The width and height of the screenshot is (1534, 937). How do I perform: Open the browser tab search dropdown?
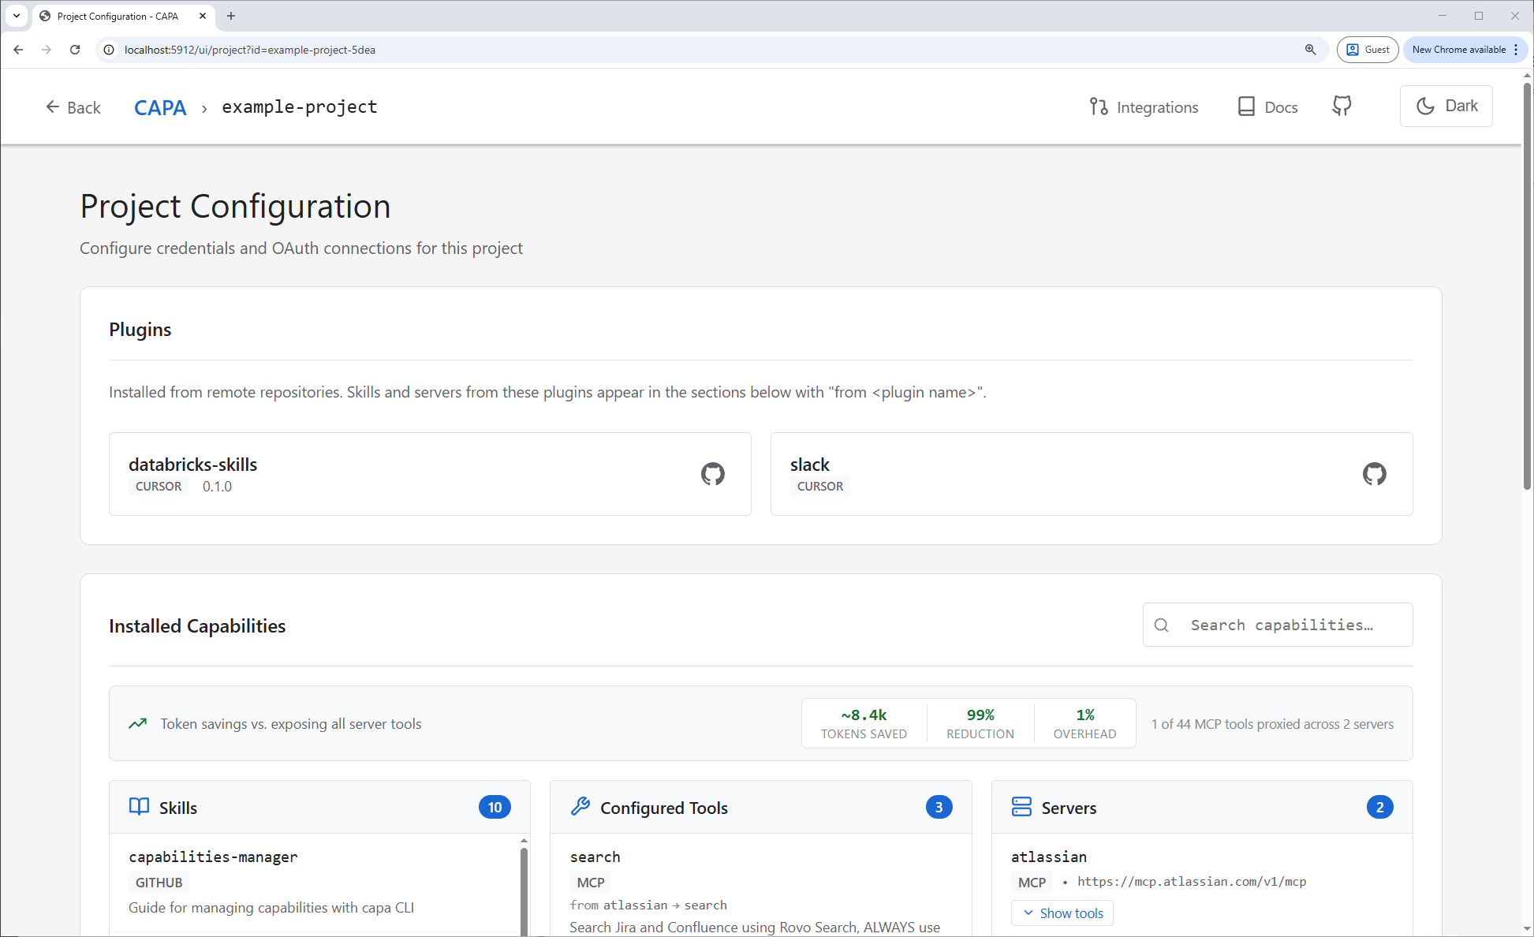pyautogui.click(x=17, y=16)
